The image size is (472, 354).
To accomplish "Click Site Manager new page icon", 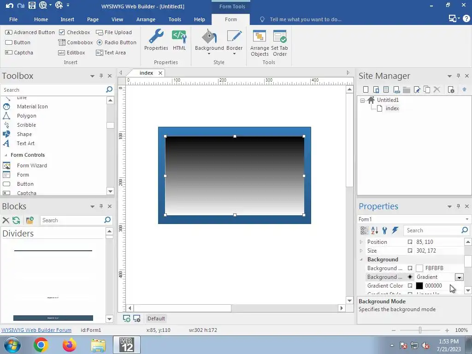I will (x=366, y=89).
